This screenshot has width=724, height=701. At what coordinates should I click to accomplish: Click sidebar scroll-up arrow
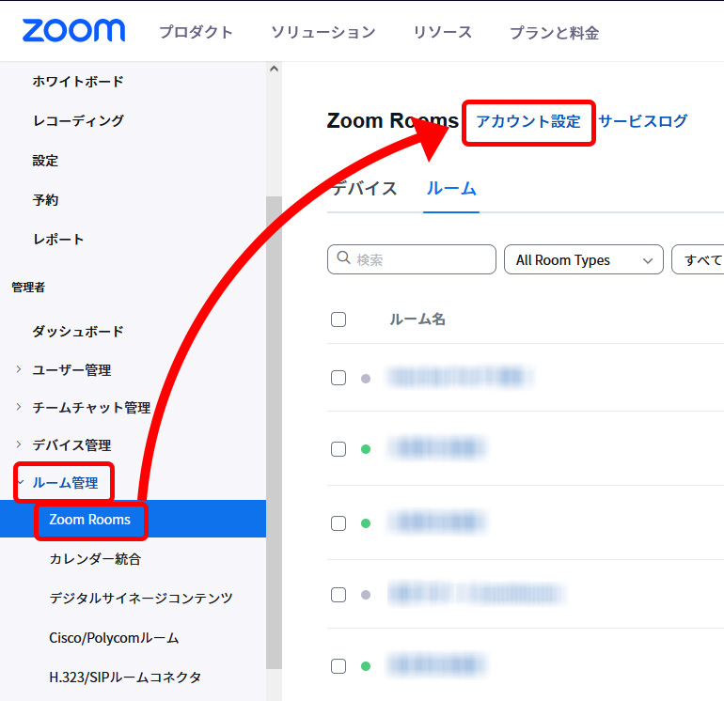pyautogui.click(x=274, y=69)
